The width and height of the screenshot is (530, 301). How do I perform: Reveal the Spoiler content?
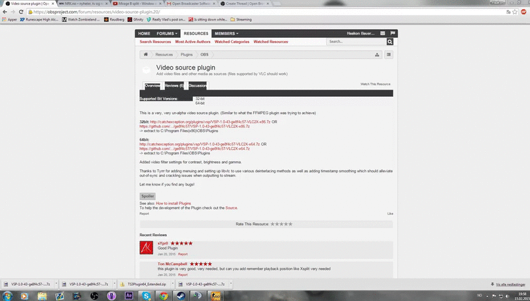[148, 196]
